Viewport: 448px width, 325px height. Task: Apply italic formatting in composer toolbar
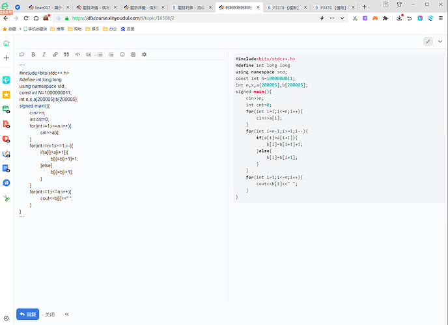coord(44,55)
